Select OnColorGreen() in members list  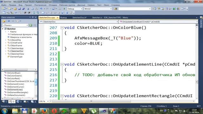[14, 76]
